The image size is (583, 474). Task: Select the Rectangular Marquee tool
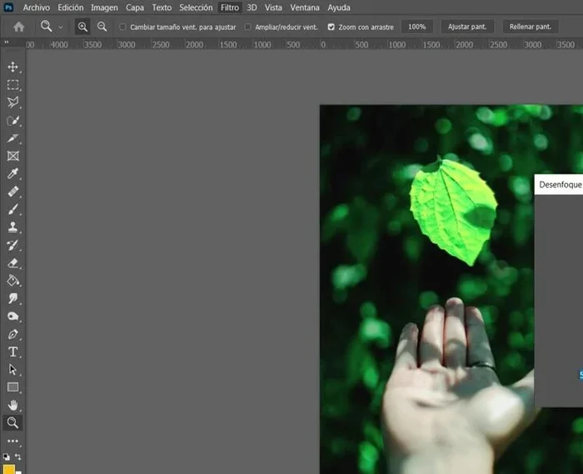[13, 85]
